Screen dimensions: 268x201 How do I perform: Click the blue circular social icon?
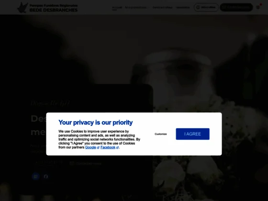pos(36,176)
